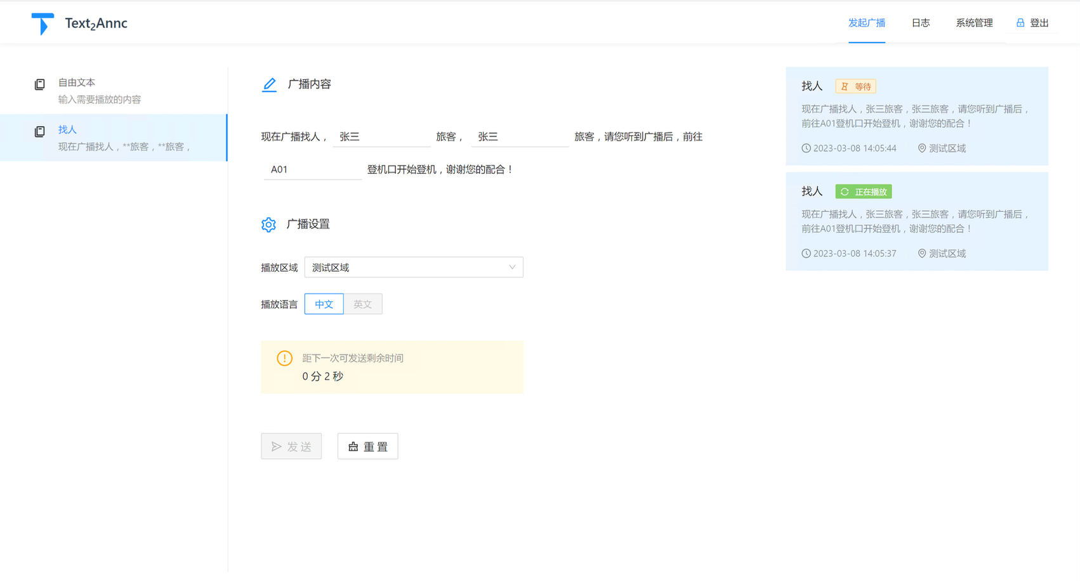Screen dimensions: 1080x581
Task: Click the lock icon next to 登出
Action: tap(1019, 22)
